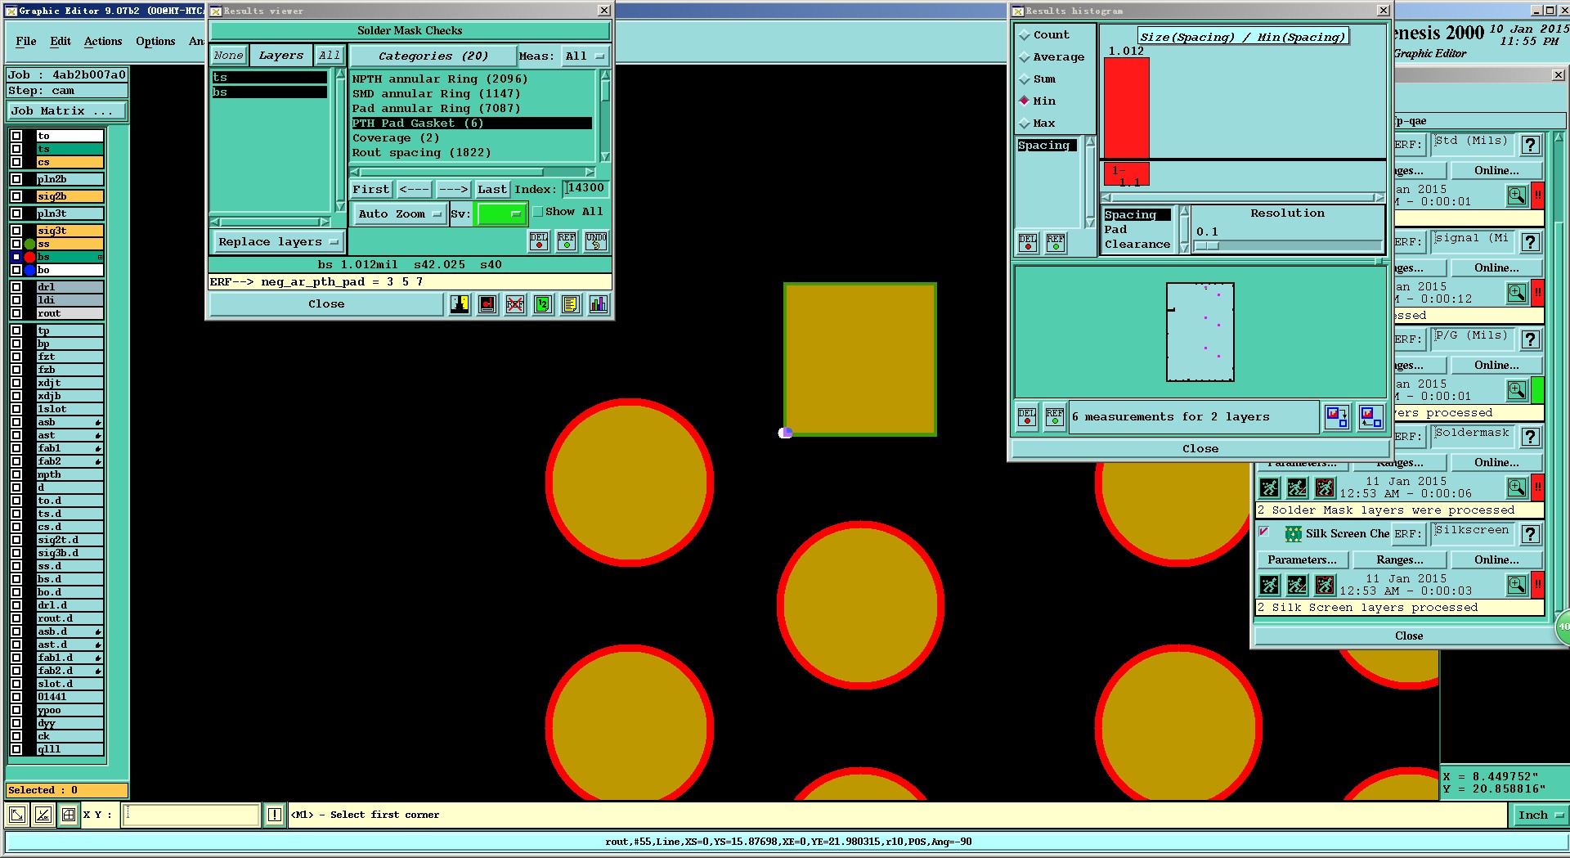
Task: Open the Edit menu
Action: tap(61, 41)
